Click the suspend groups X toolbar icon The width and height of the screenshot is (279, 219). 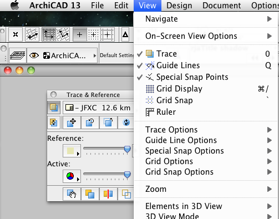(x=16, y=34)
